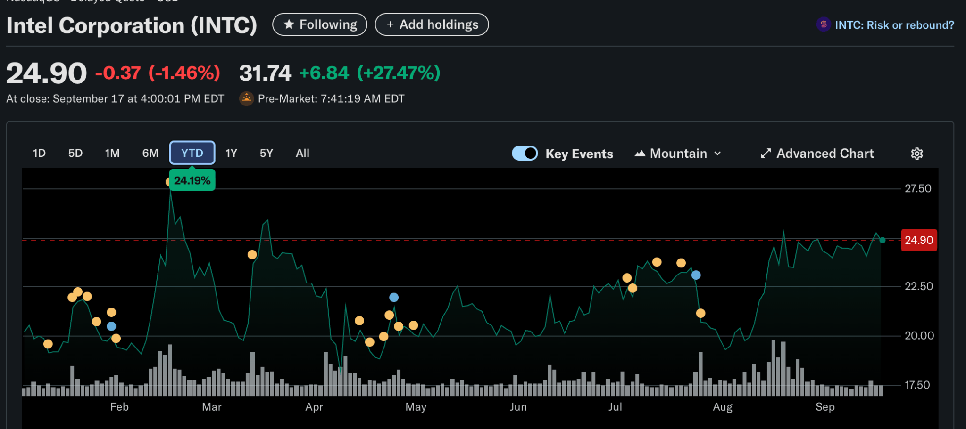
Task: Click the plus icon in Add holdings
Action: [x=390, y=24]
